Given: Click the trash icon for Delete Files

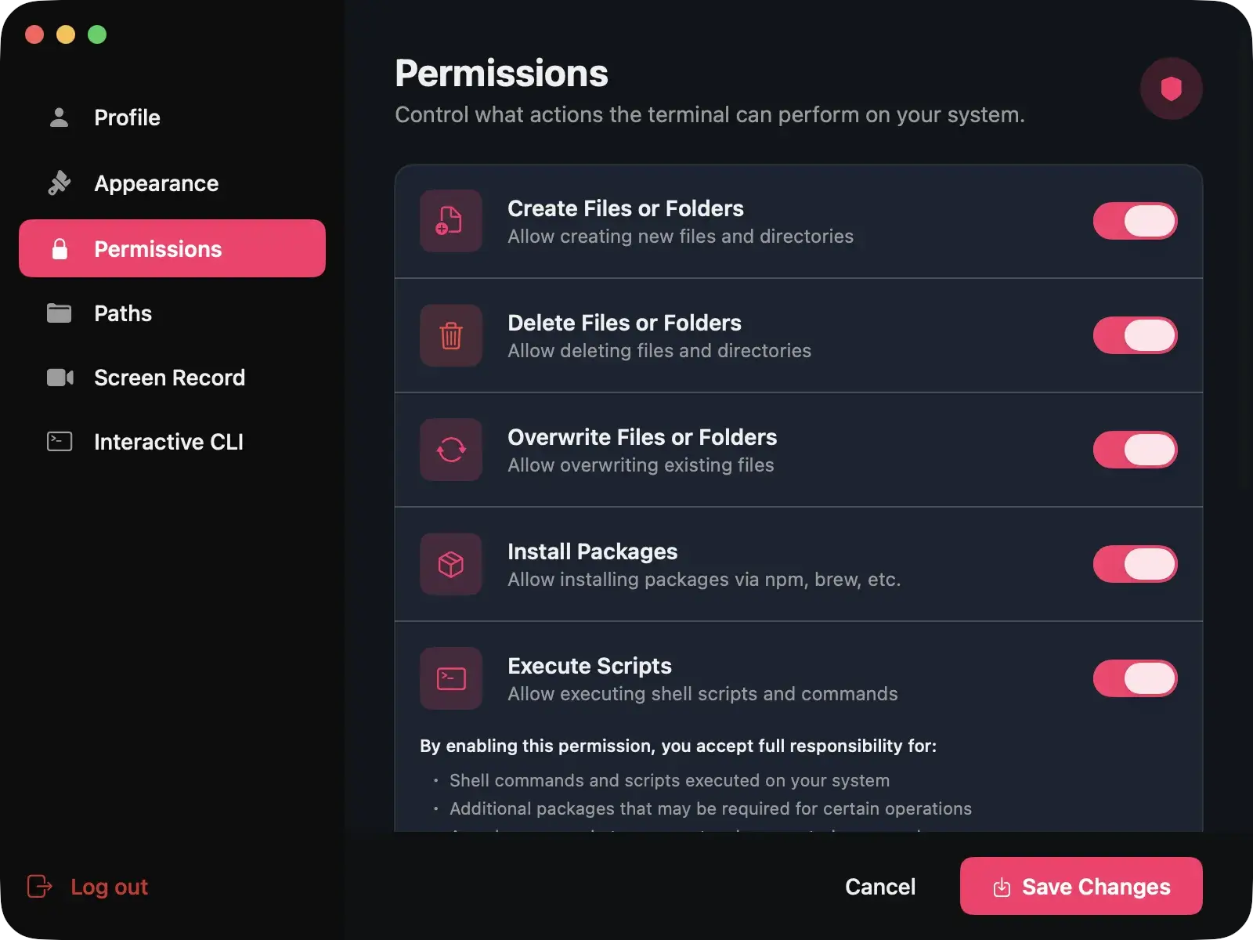Looking at the screenshot, I should click(450, 335).
